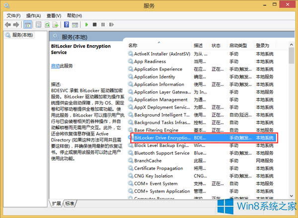Select the Base Filtering Engine service

(201, 130)
